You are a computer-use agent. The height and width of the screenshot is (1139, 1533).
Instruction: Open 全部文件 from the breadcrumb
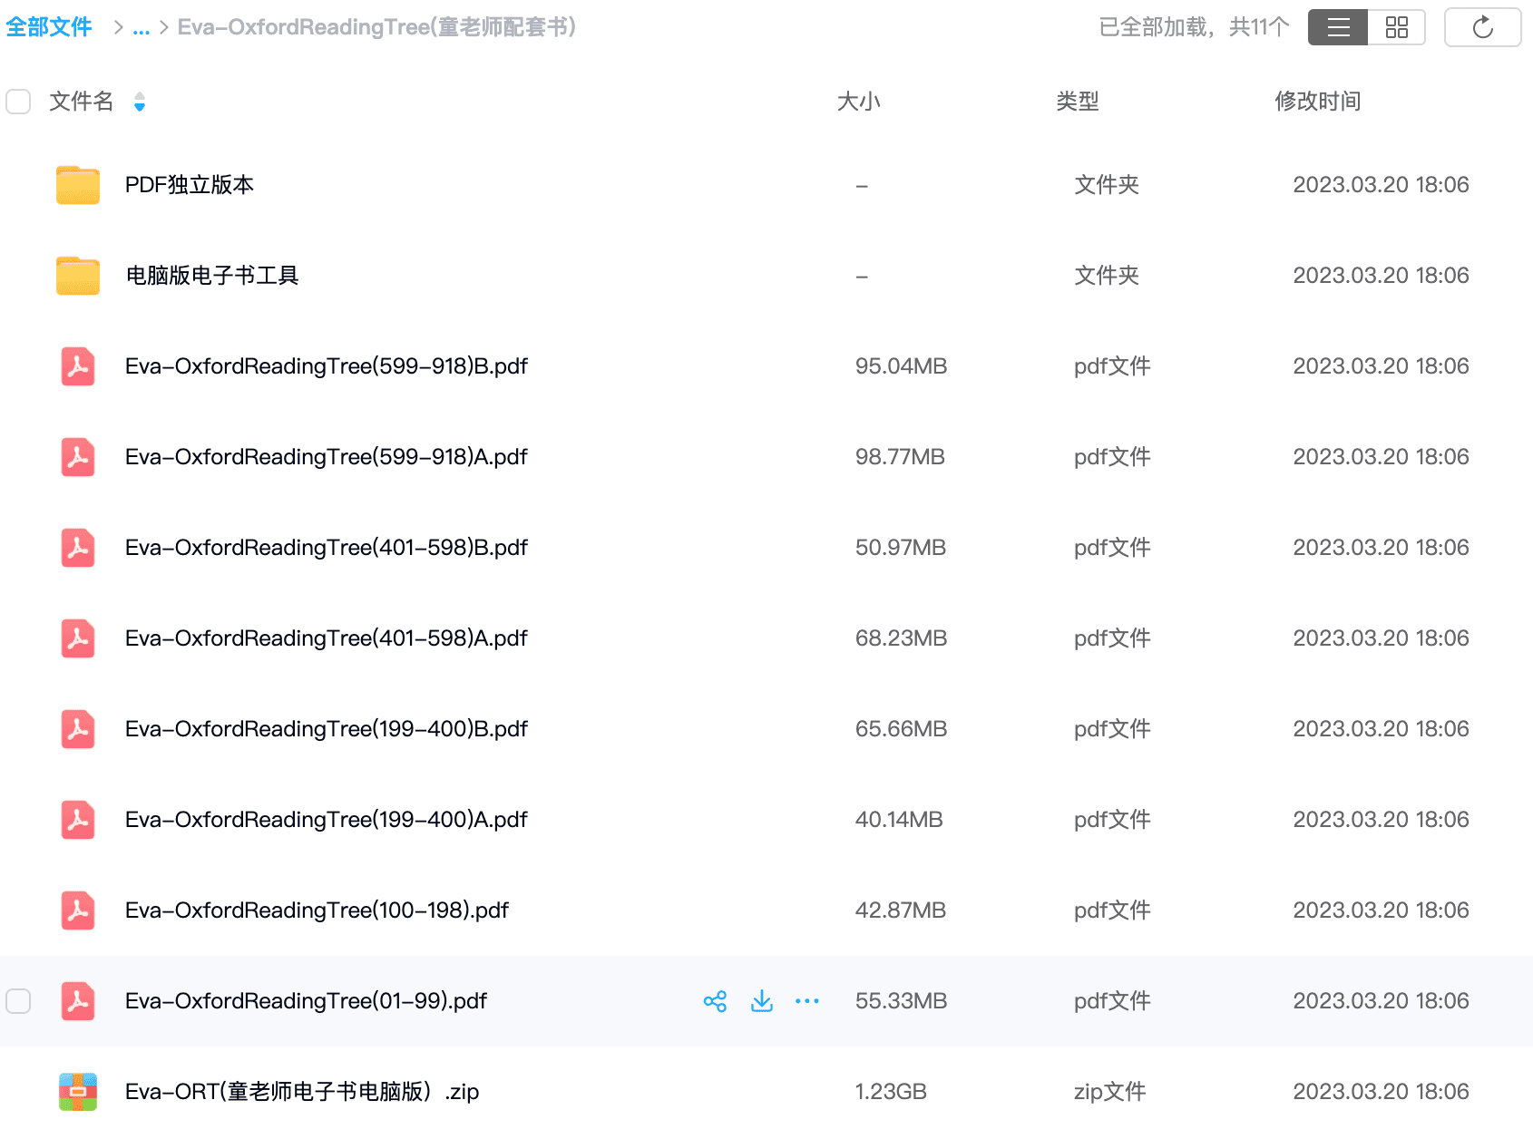pos(49,26)
